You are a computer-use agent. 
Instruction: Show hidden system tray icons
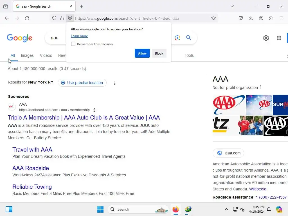point(226,209)
